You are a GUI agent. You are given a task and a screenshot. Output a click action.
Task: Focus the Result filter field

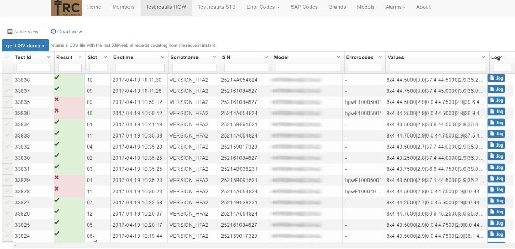[x=70, y=67]
